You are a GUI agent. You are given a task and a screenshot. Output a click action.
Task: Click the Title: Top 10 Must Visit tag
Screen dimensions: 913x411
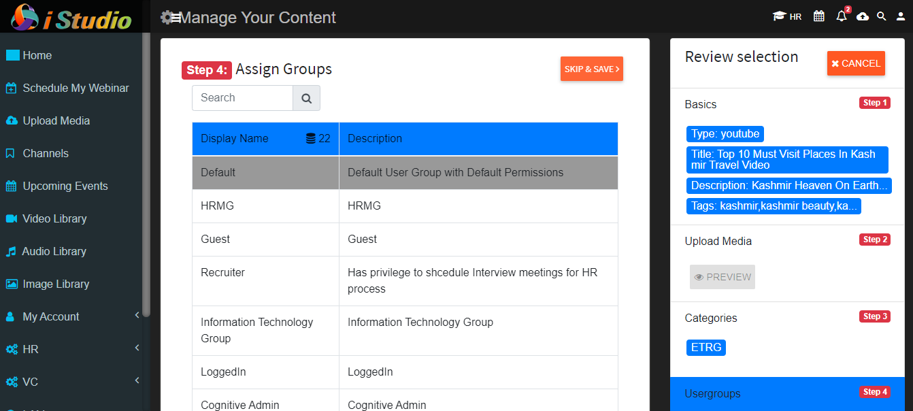(787, 160)
